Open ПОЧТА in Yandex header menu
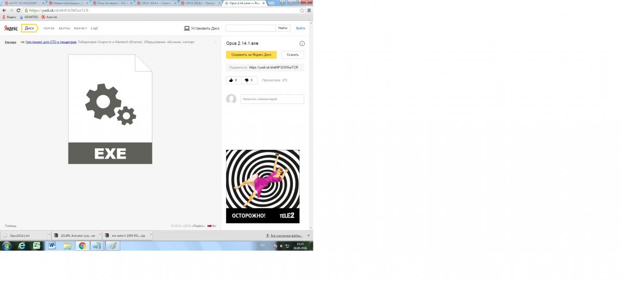 pyautogui.click(x=49, y=29)
